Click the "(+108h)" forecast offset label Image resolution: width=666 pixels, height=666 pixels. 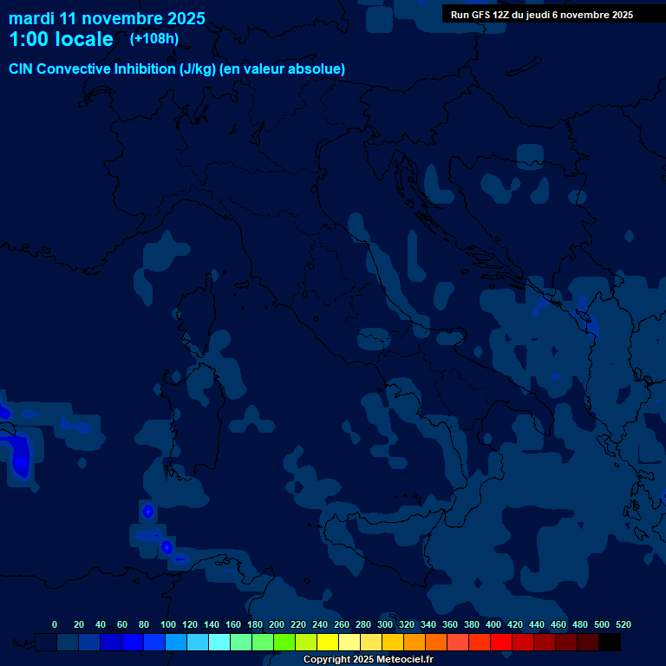click(155, 39)
